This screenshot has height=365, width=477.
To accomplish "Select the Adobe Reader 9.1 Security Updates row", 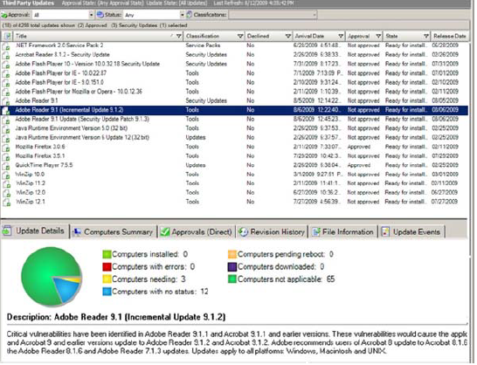I will pos(234,100).
